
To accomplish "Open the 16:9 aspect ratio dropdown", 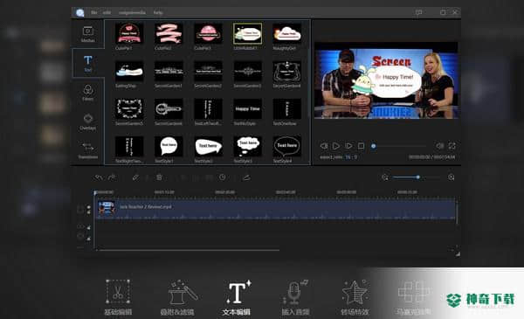I will click(x=351, y=156).
